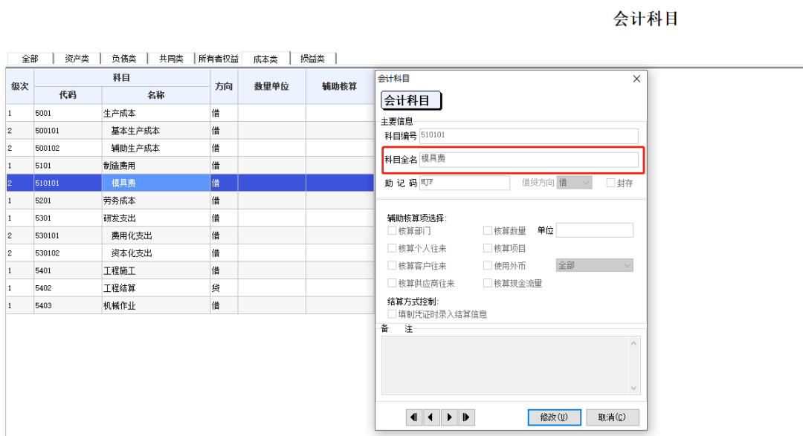Click next record arrow button
The image size is (803, 436).
pos(449,417)
